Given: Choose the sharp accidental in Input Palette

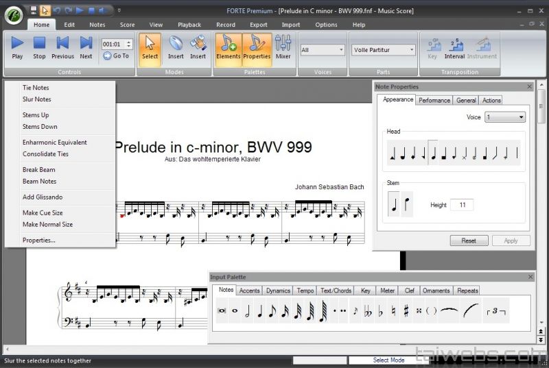Looking at the screenshot, I should [x=406, y=310].
